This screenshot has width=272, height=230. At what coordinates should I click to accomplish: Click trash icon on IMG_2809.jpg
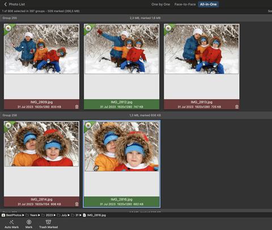pyautogui.click(x=76, y=107)
